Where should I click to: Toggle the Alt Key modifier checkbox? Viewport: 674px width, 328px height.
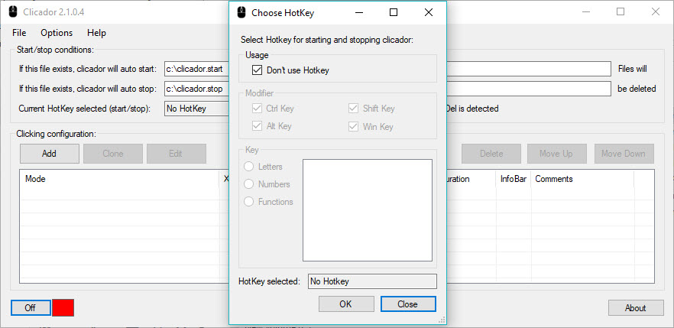pos(257,126)
